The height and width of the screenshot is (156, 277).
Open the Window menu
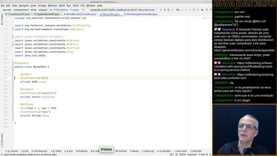pyautogui.click(x=90, y=6)
